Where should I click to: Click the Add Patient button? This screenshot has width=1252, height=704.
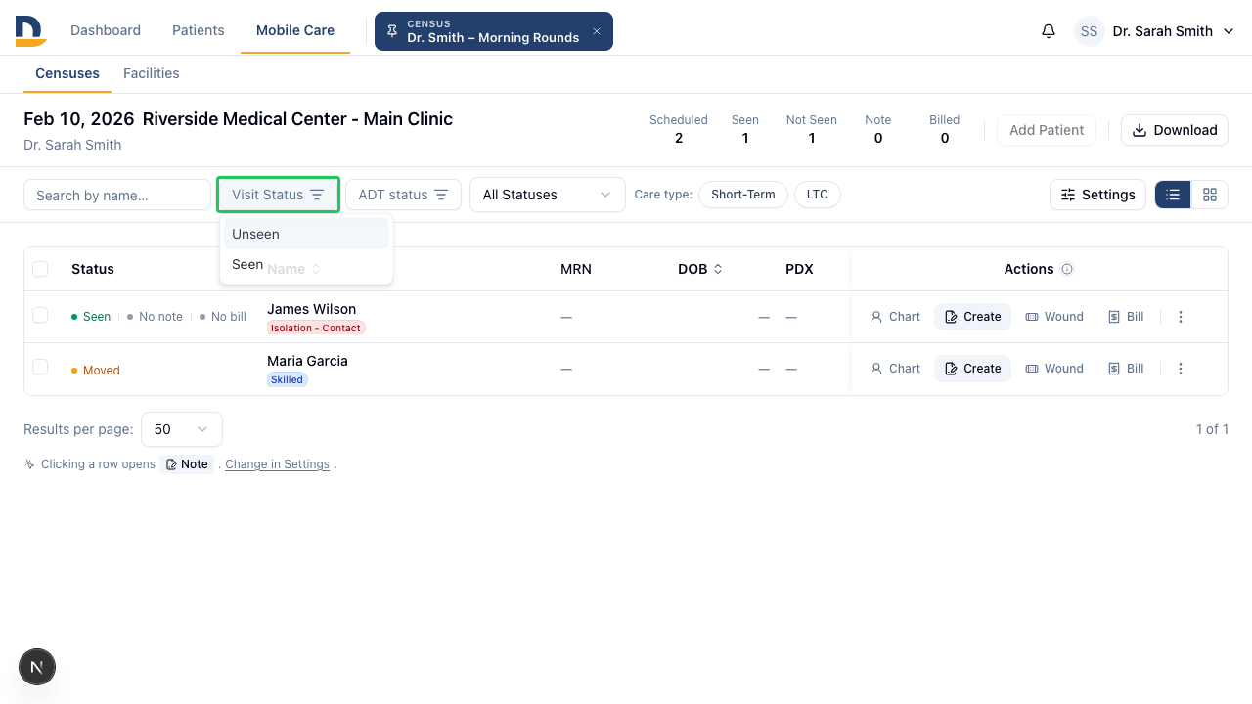click(x=1047, y=130)
